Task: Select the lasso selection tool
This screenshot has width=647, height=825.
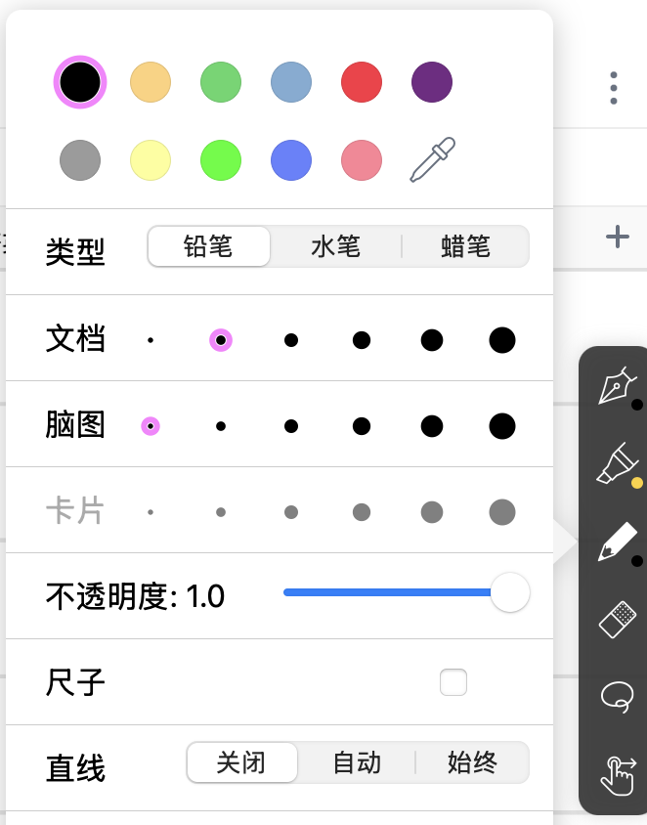Action: click(x=618, y=697)
